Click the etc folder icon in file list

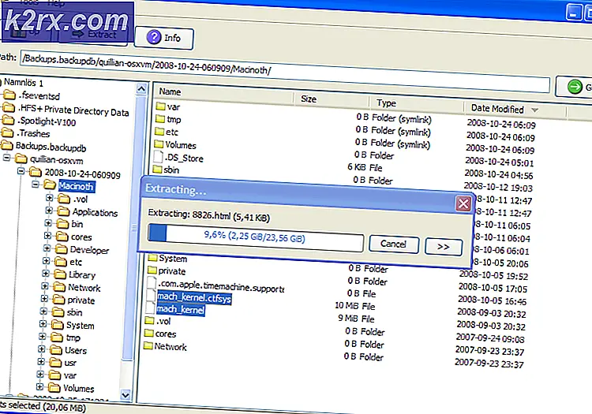[x=159, y=132]
